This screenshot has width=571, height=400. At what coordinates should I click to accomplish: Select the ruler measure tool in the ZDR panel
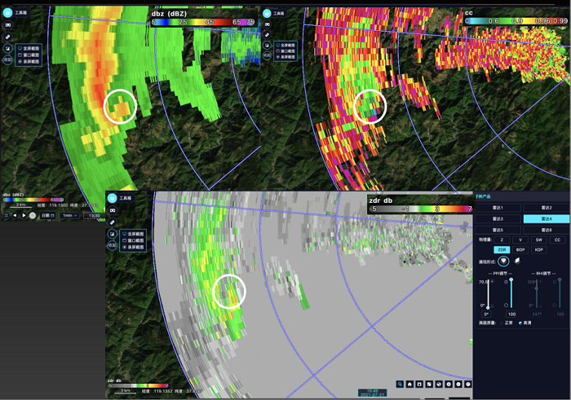point(112,222)
